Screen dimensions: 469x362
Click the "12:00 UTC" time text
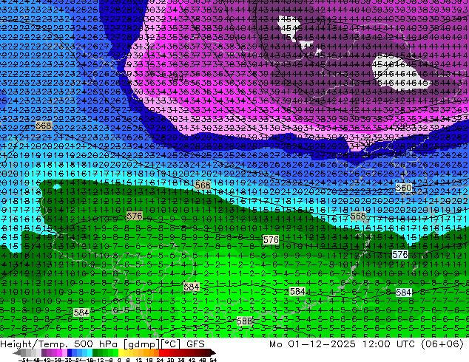click(389, 344)
